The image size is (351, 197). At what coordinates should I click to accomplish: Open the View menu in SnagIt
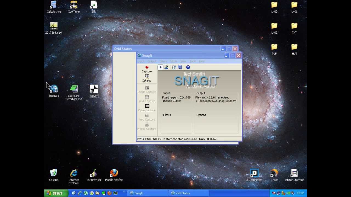pyautogui.click(x=183, y=61)
